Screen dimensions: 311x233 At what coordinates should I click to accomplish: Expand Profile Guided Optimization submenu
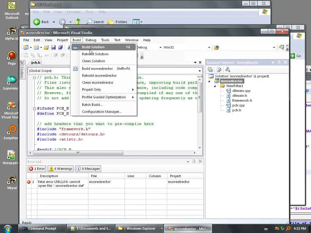(x=104, y=97)
